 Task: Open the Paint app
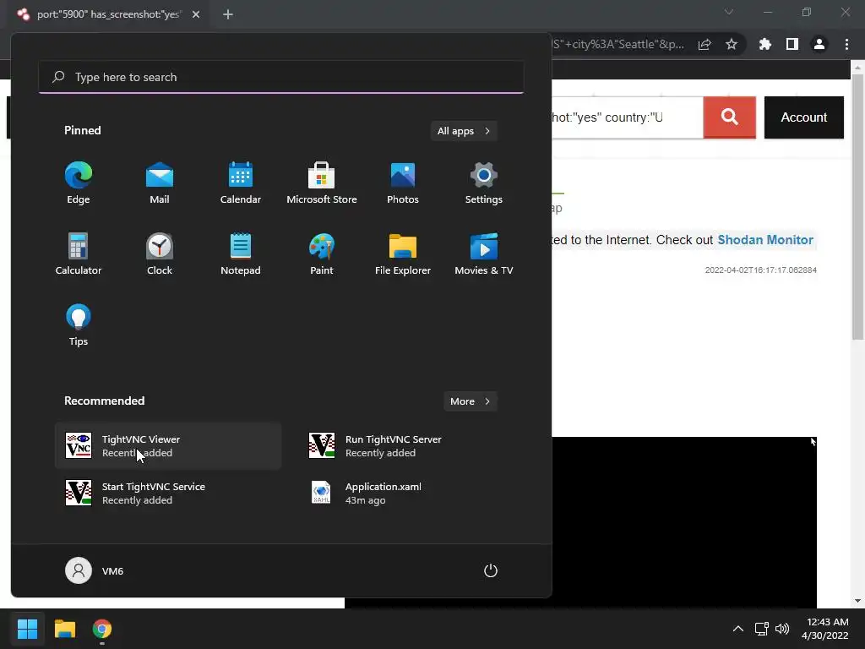pos(322,254)
